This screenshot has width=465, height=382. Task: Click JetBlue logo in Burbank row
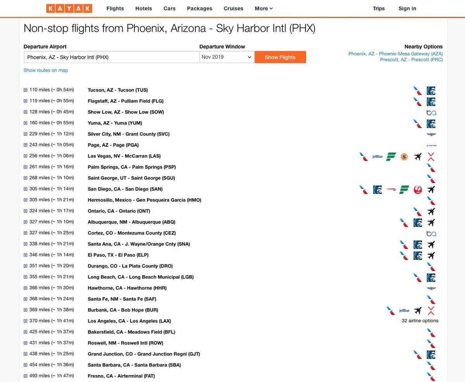pyautogui.click(x=404, y=310)
